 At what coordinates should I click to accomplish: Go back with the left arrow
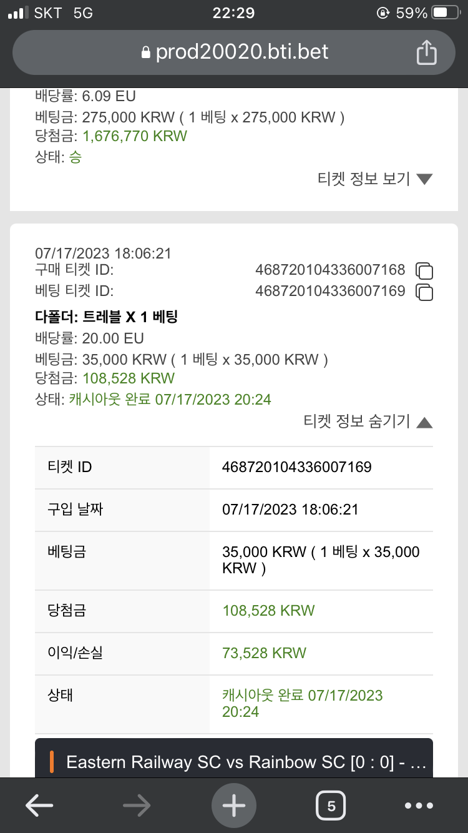click(39, 806)
